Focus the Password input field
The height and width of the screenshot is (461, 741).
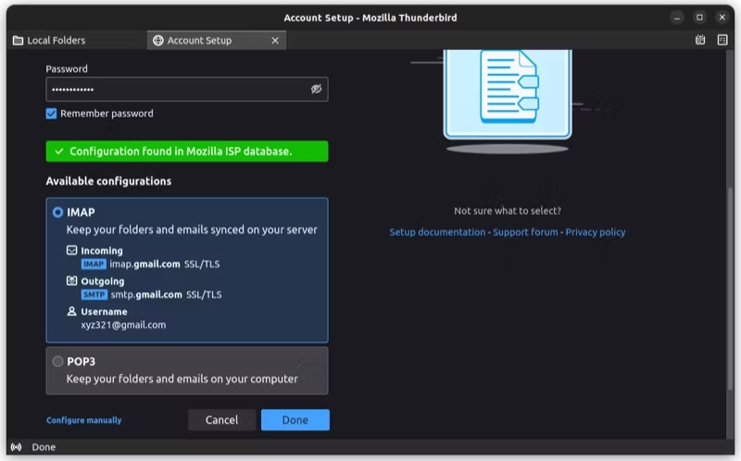(187, 89)
